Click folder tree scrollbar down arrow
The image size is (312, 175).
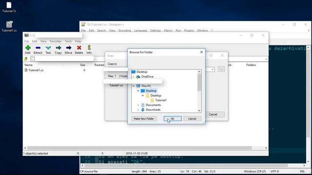tap(199, 110)
